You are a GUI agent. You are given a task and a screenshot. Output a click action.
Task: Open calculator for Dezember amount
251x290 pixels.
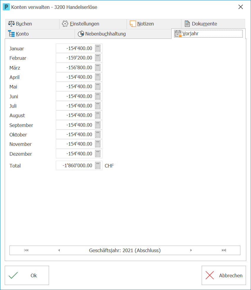coord(98,154)
